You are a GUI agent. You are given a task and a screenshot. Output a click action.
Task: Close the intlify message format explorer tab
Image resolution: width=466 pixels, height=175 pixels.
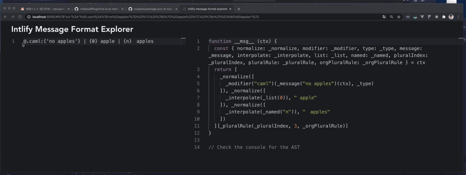[230, 9]
